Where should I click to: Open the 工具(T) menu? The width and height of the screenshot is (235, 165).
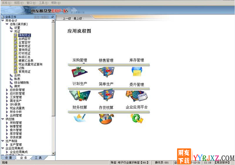44,3
